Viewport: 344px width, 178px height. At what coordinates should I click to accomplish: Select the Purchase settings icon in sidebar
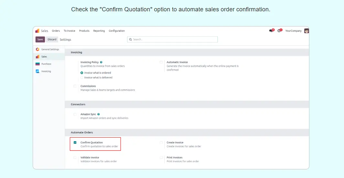tap(38, 64)
